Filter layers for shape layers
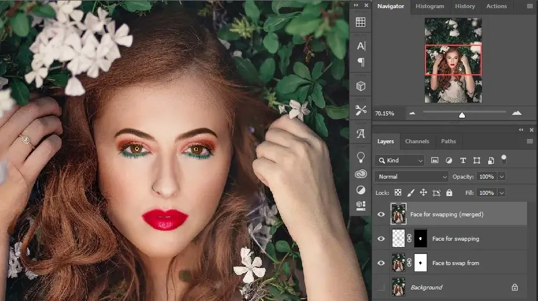Viewport: 538px width, 301px height. pos(477,160)
